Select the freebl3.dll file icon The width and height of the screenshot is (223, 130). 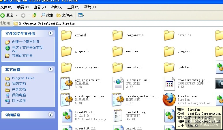pyautogui.click(x=67, y=116)
